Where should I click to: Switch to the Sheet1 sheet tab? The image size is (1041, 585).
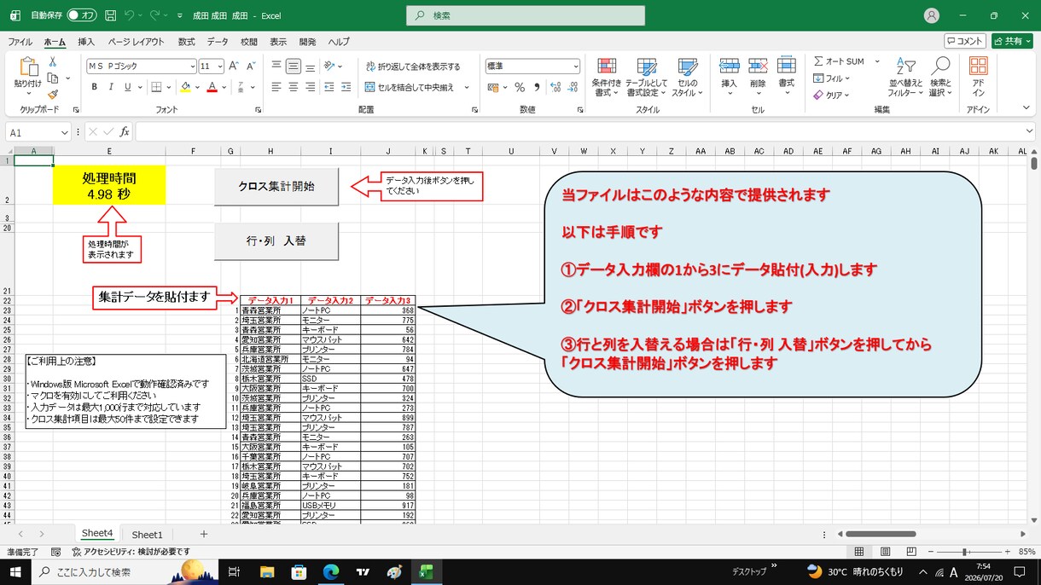point(147,535)
